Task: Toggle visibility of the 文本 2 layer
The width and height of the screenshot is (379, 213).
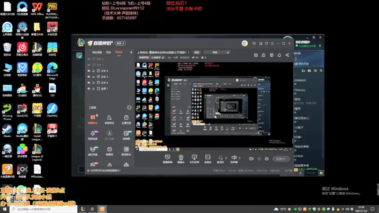Action: (x=89, y=59)
